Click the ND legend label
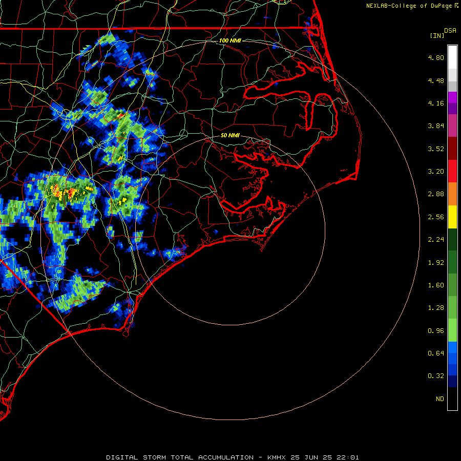The width and height of the screenshot is (461, 461). tap(440, 399)
